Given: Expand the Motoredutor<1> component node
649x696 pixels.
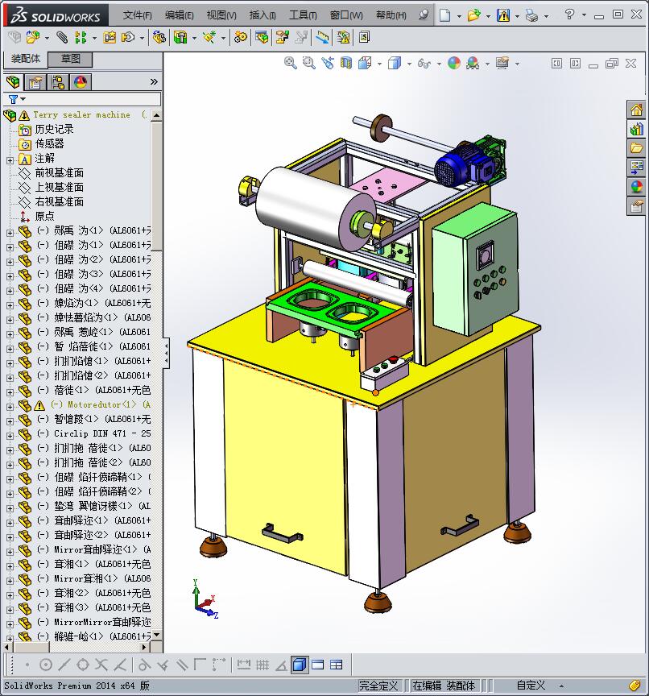Looking at the screenshot, I should [x=10, y=407].
